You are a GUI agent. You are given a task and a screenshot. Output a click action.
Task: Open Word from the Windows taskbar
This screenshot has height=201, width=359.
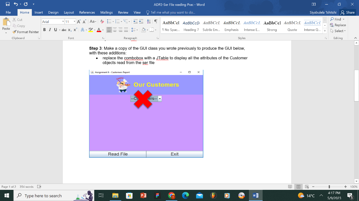(256, 195)
